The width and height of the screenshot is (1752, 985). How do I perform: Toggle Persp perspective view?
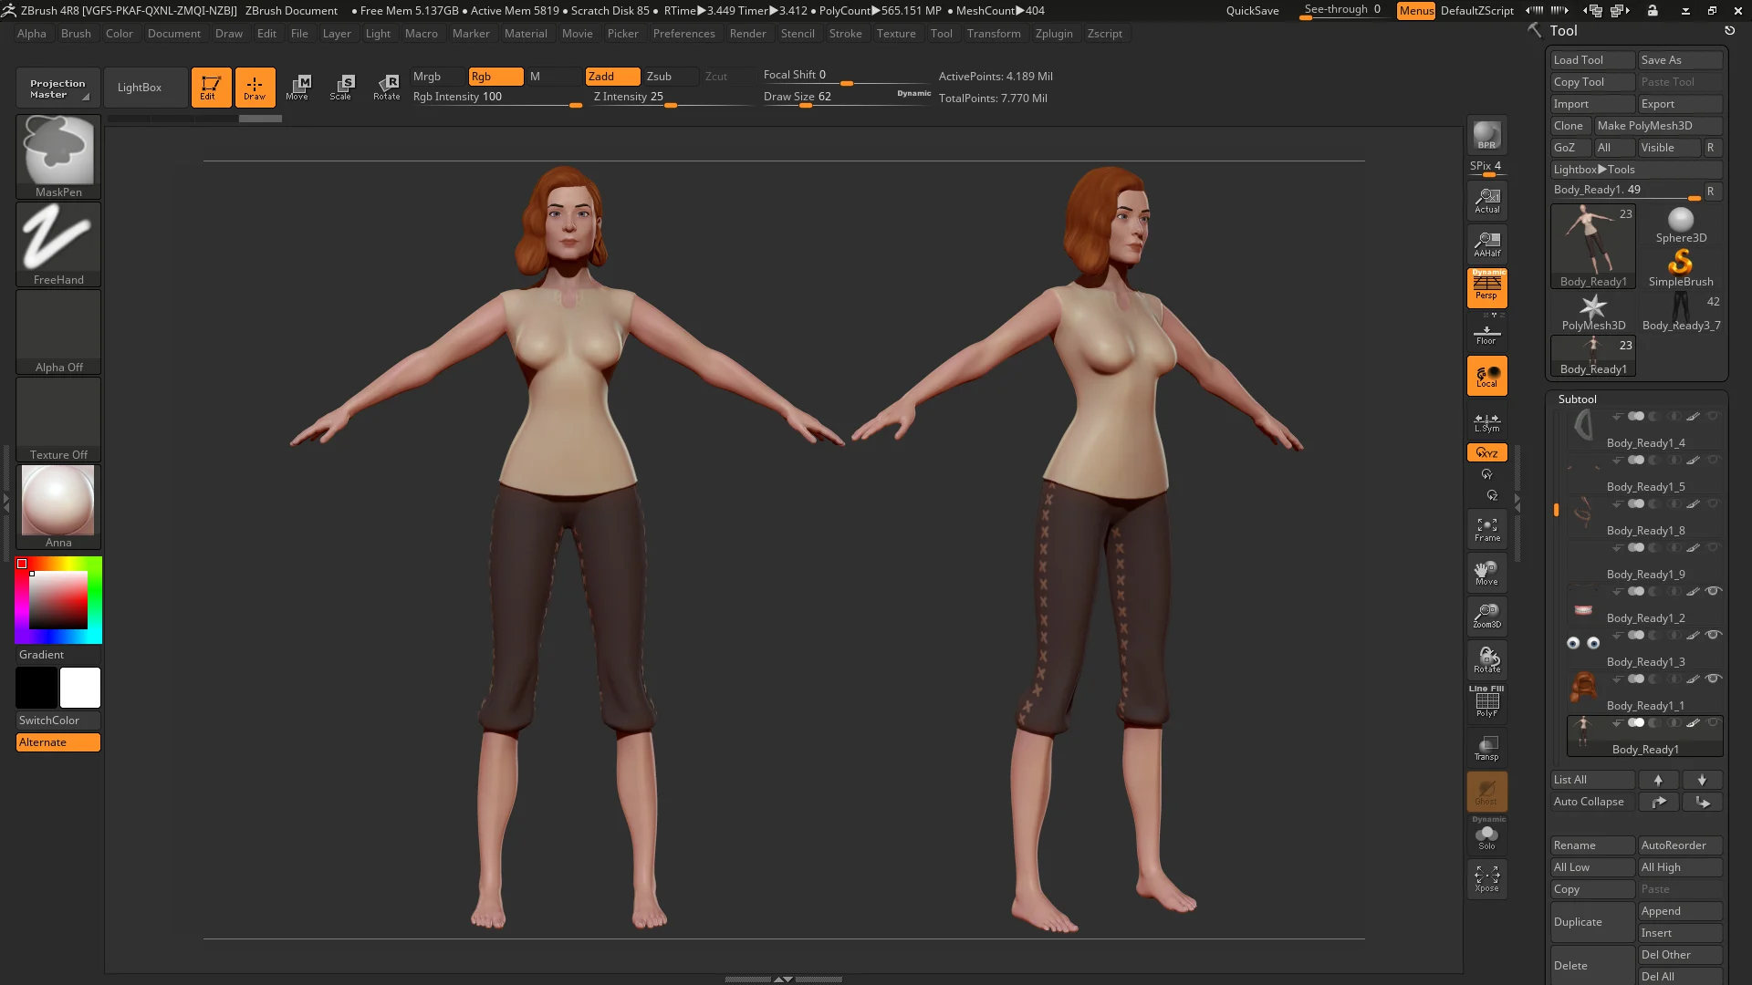1486,287
